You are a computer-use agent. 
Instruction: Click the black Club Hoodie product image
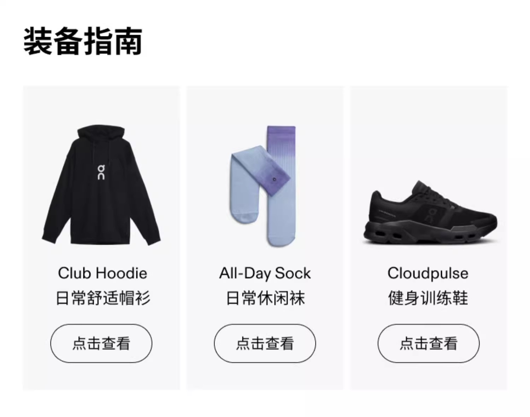click(x=101, y=185)
